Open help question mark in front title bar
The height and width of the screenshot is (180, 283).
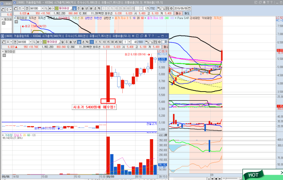tap(153, 36)
